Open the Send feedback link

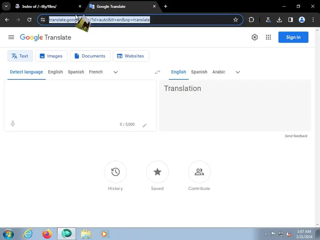pyautogui.click(x=296, y=136)
